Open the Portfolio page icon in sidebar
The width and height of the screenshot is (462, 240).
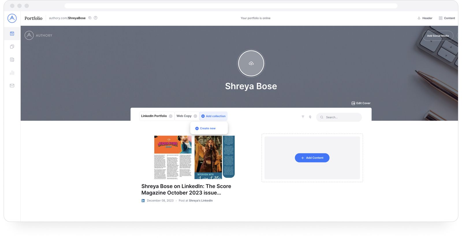(12, 34)
